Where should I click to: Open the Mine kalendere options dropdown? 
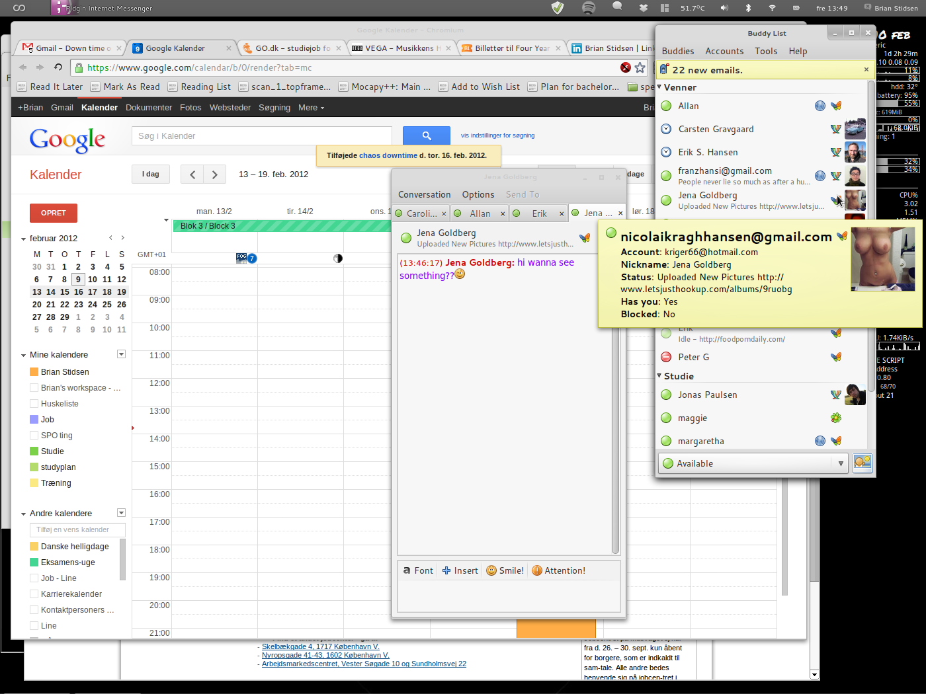point(121,354)
